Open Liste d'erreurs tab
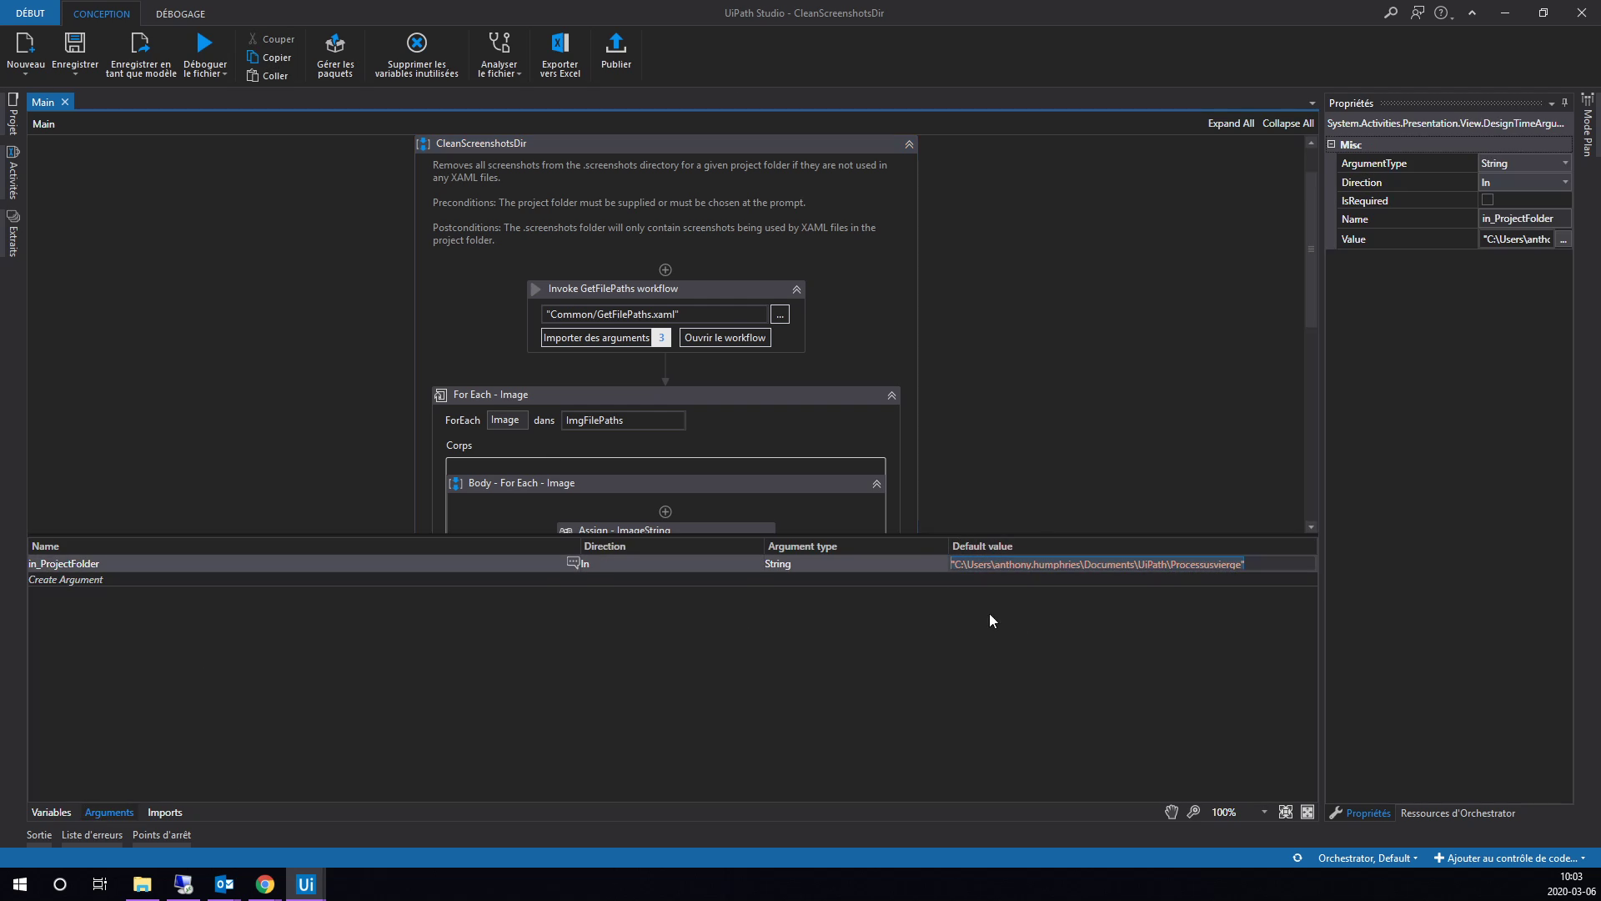This screenshot has width=1601, height=901. (x=92, y=834)
